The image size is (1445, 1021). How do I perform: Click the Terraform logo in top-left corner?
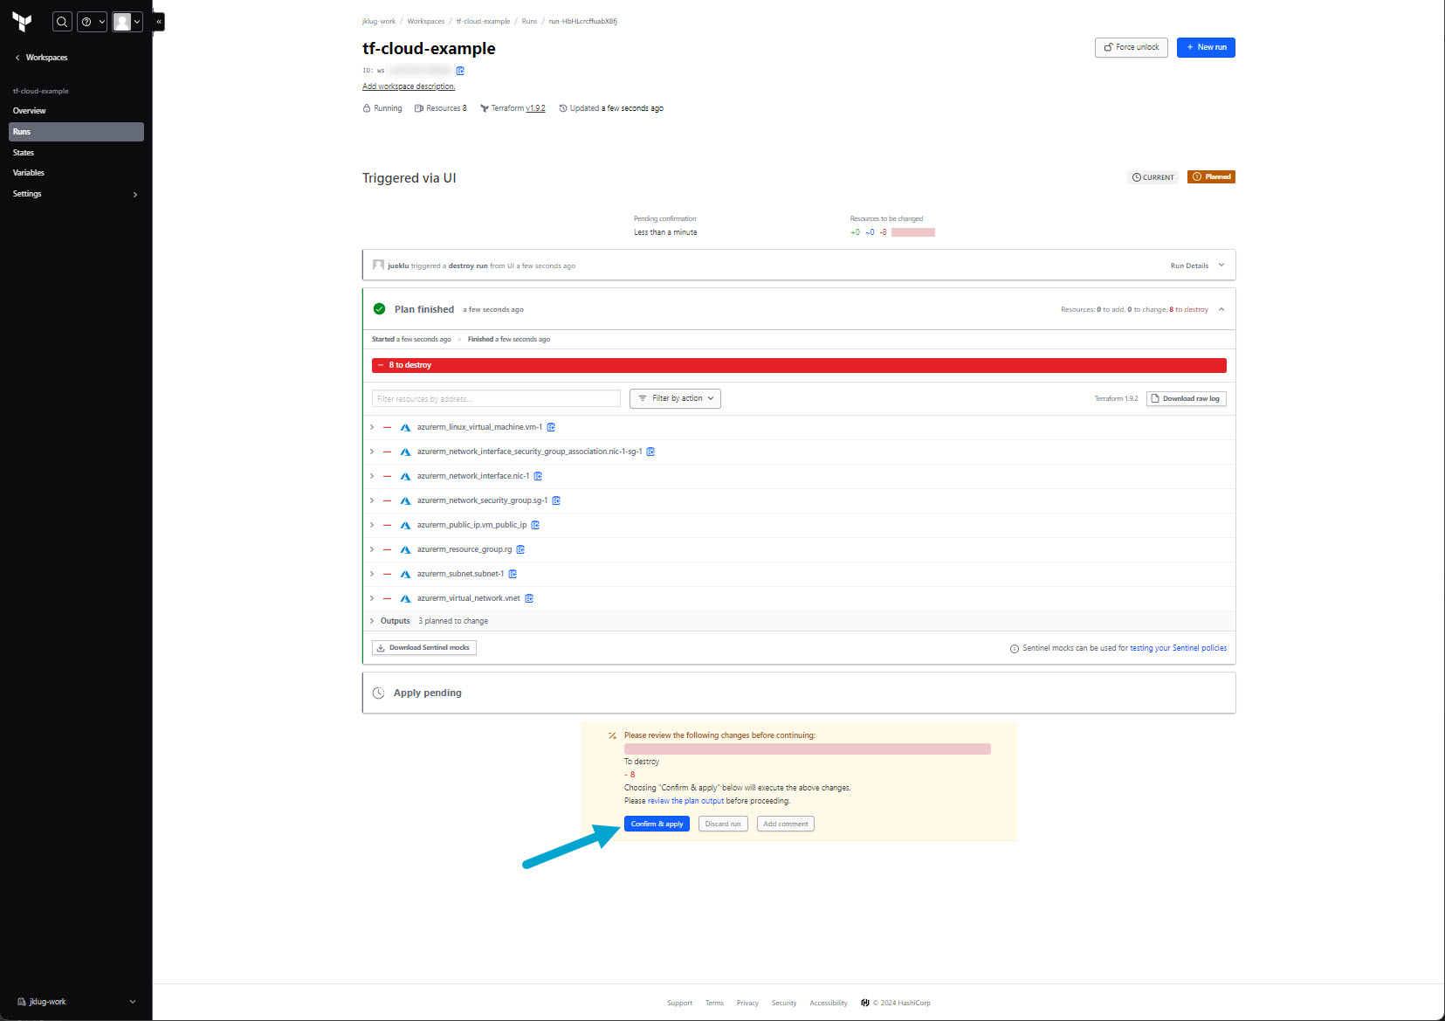point(22,22)
